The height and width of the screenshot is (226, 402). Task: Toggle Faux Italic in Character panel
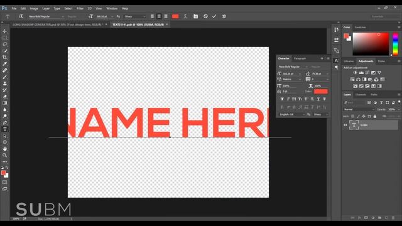tap(288, 99)
